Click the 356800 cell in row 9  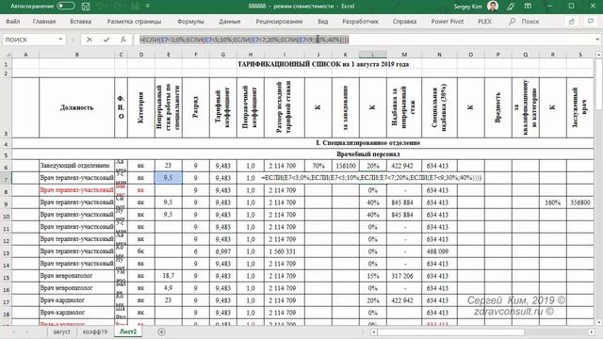(580, 202)
